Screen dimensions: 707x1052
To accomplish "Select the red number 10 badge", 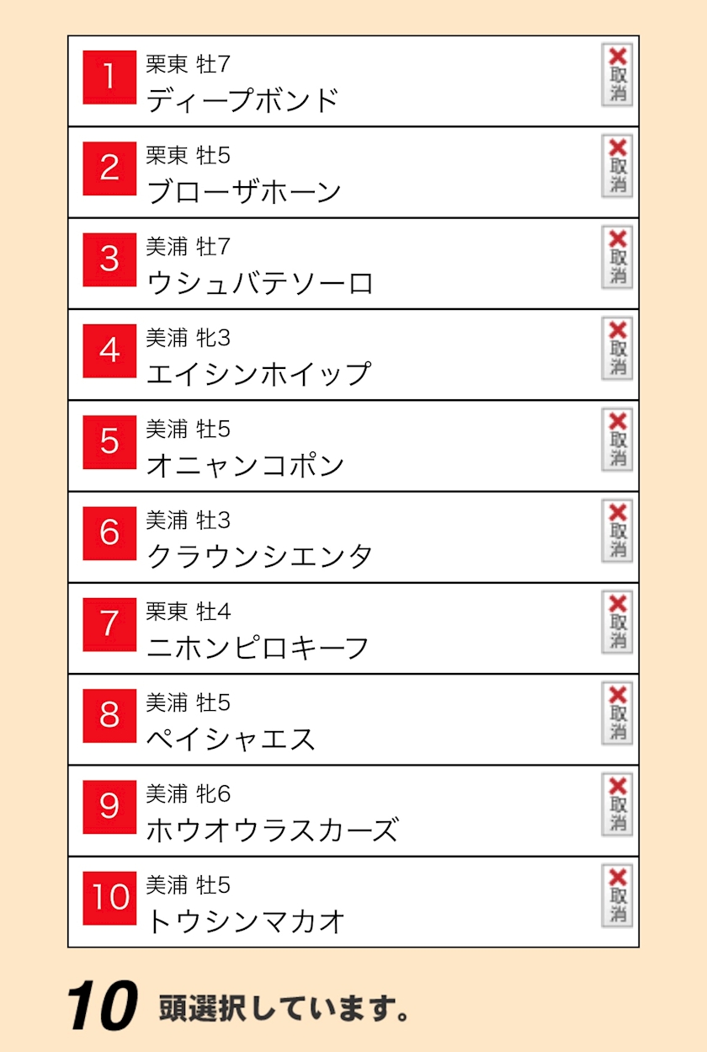I will (x=109, y=898).
